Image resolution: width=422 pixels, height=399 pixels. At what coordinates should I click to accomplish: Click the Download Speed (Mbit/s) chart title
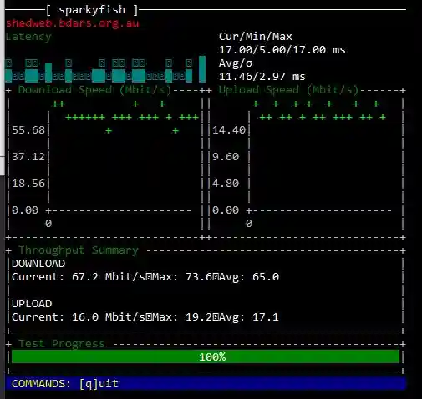94,90
